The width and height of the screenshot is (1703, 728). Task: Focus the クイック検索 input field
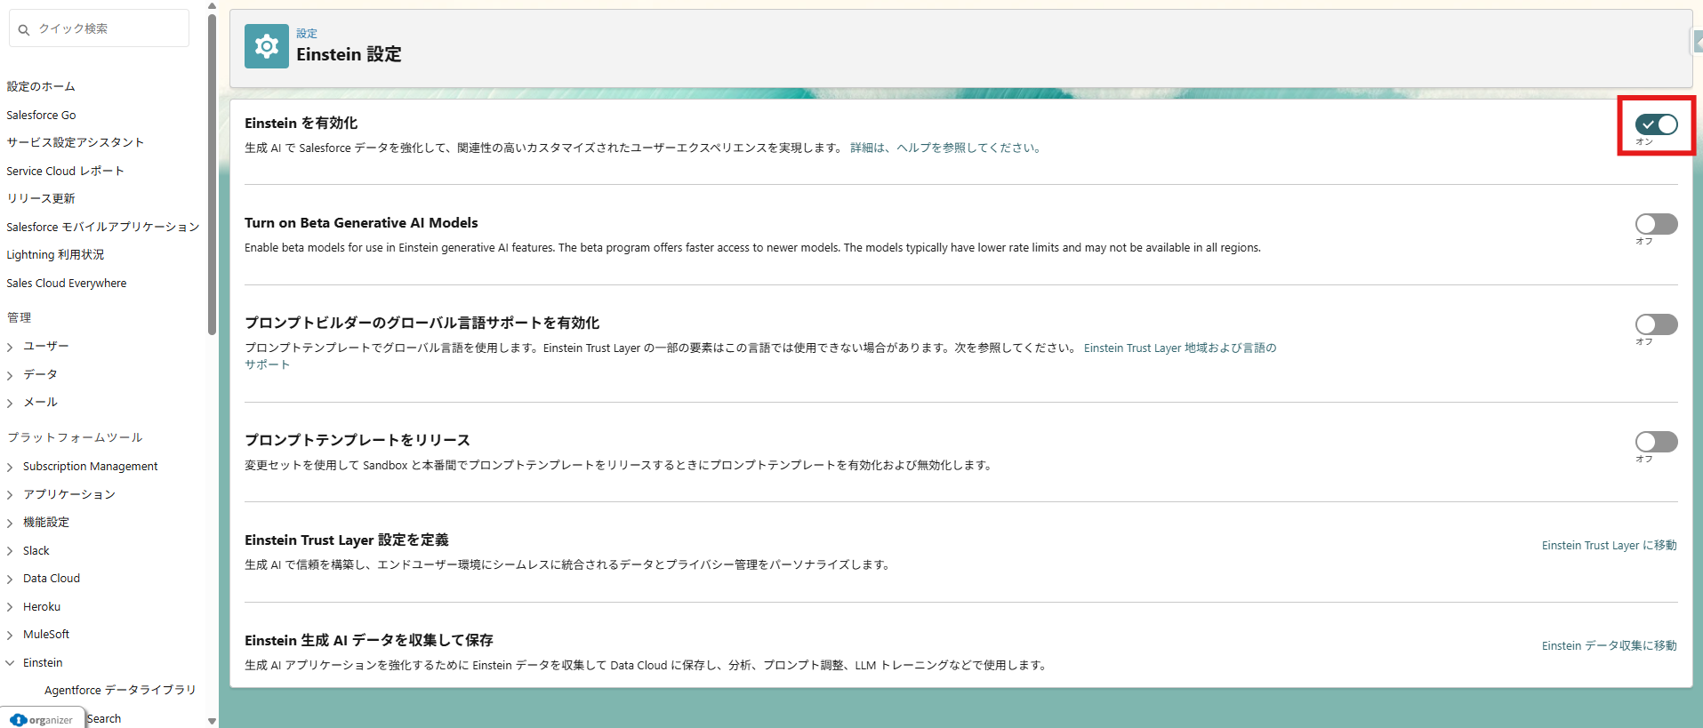tap(107, 28)
